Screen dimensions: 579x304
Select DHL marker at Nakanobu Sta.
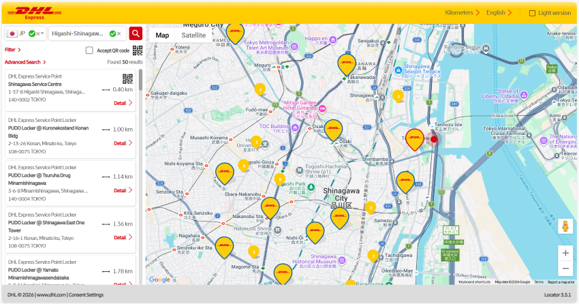point(270,208)
